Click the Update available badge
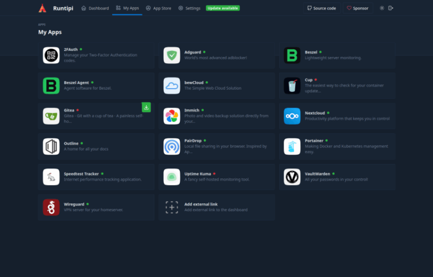Image resolution: width=433 pixels, height=277 pixels. 223,8
